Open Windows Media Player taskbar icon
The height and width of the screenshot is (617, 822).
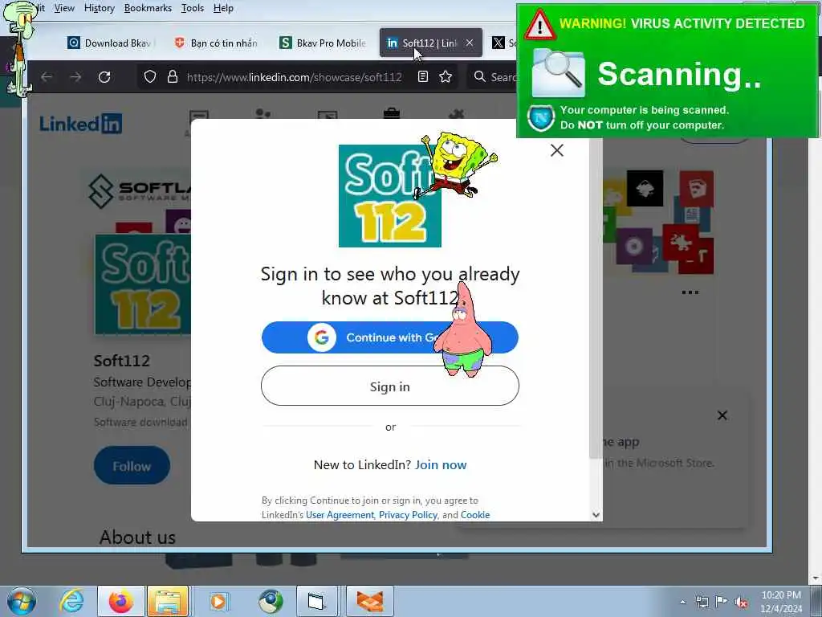(218, 601)
